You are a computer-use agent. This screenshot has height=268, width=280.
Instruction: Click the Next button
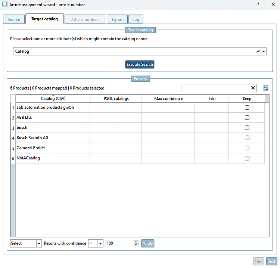(259, 261)
